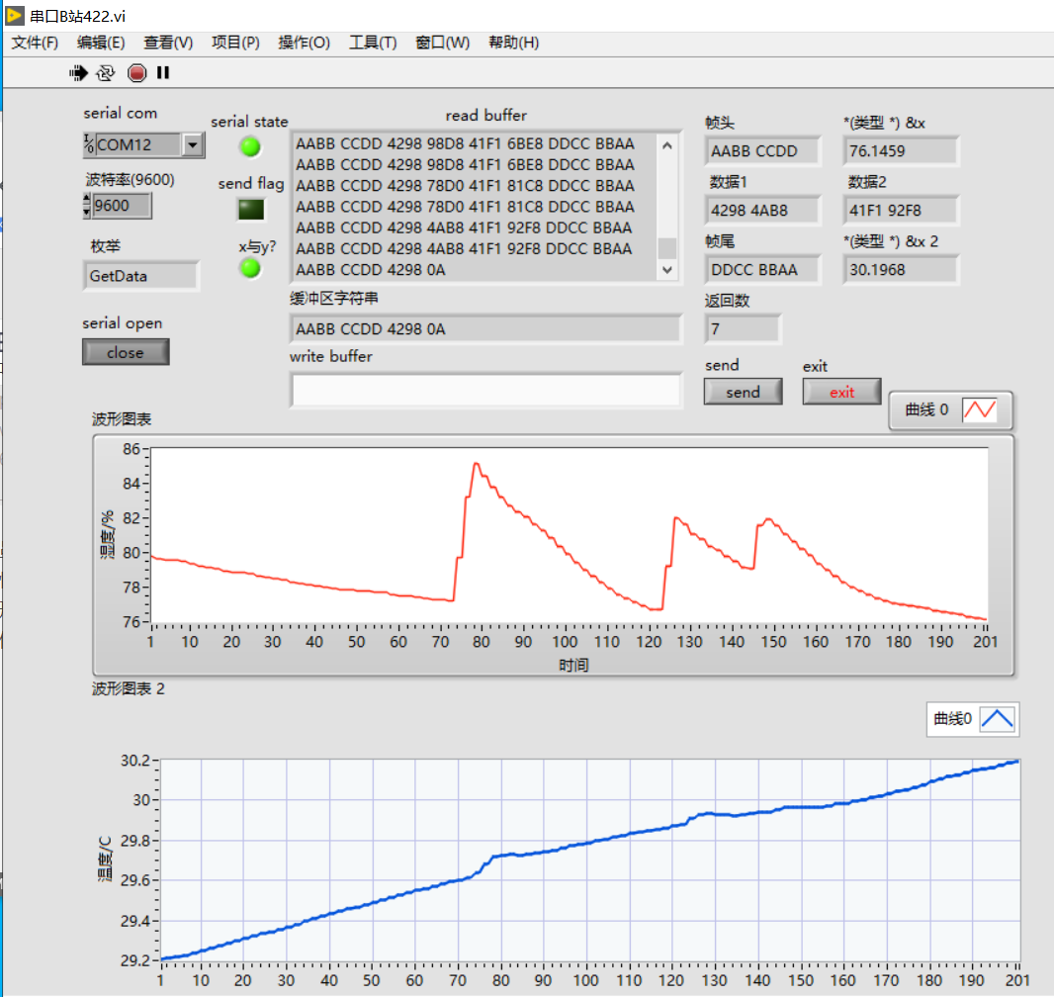Viewport: 1054px width, 997px height.
Task: Click the serial state green LED
Action: [x=250, y=146]
